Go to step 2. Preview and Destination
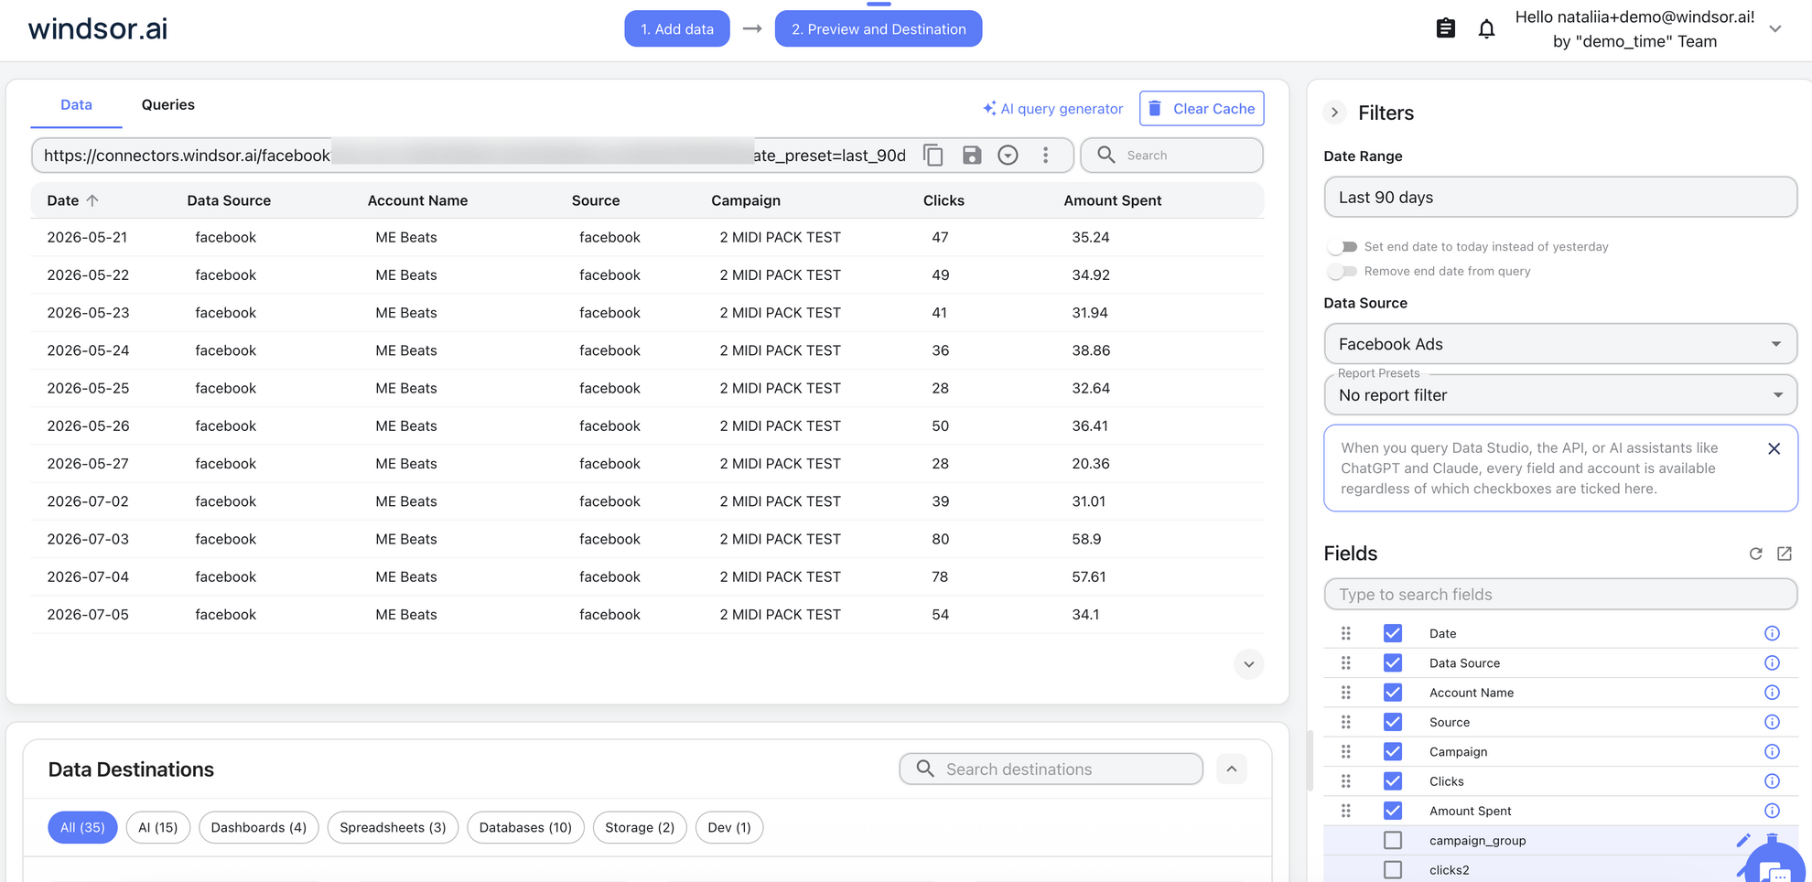This screenshot has height=882, width=1812. (879, 28)
